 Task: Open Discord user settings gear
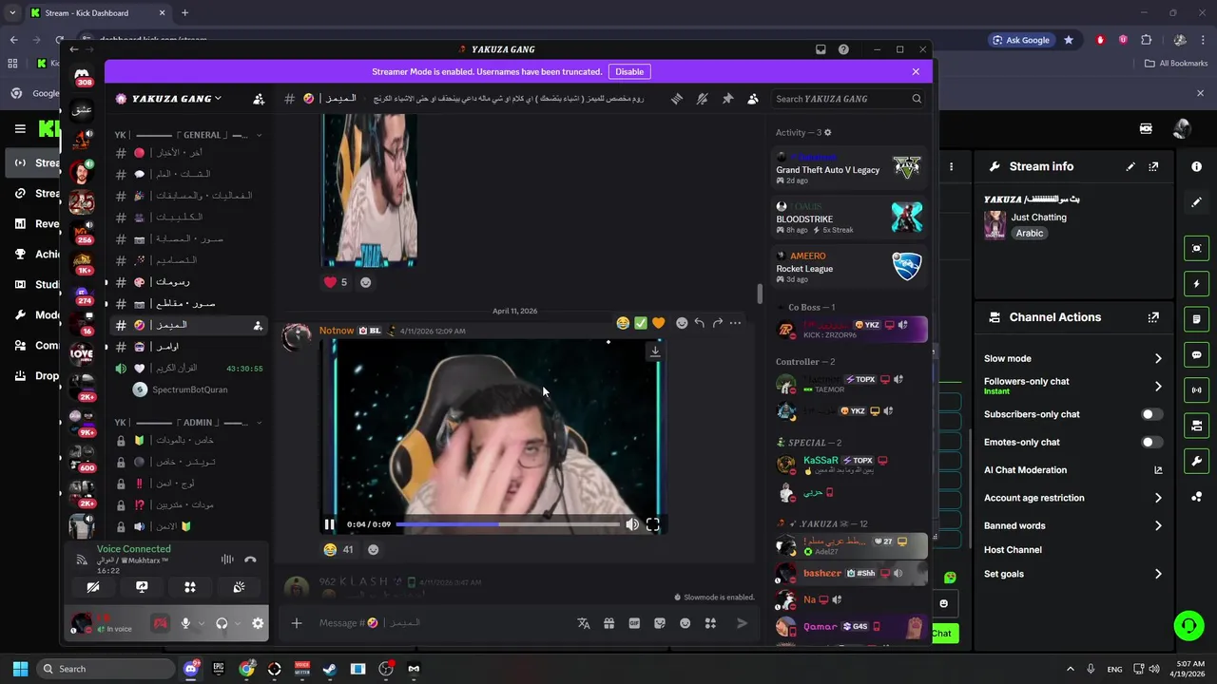258,623
